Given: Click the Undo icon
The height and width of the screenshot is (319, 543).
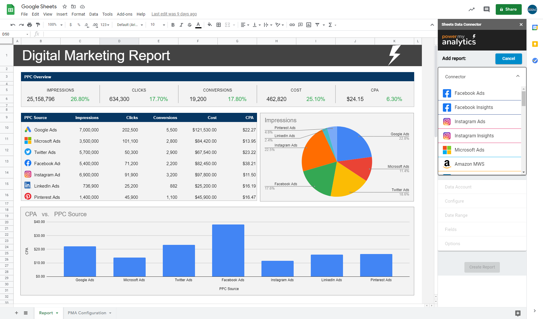Looking at the screenshot, I should click(12, 25).
